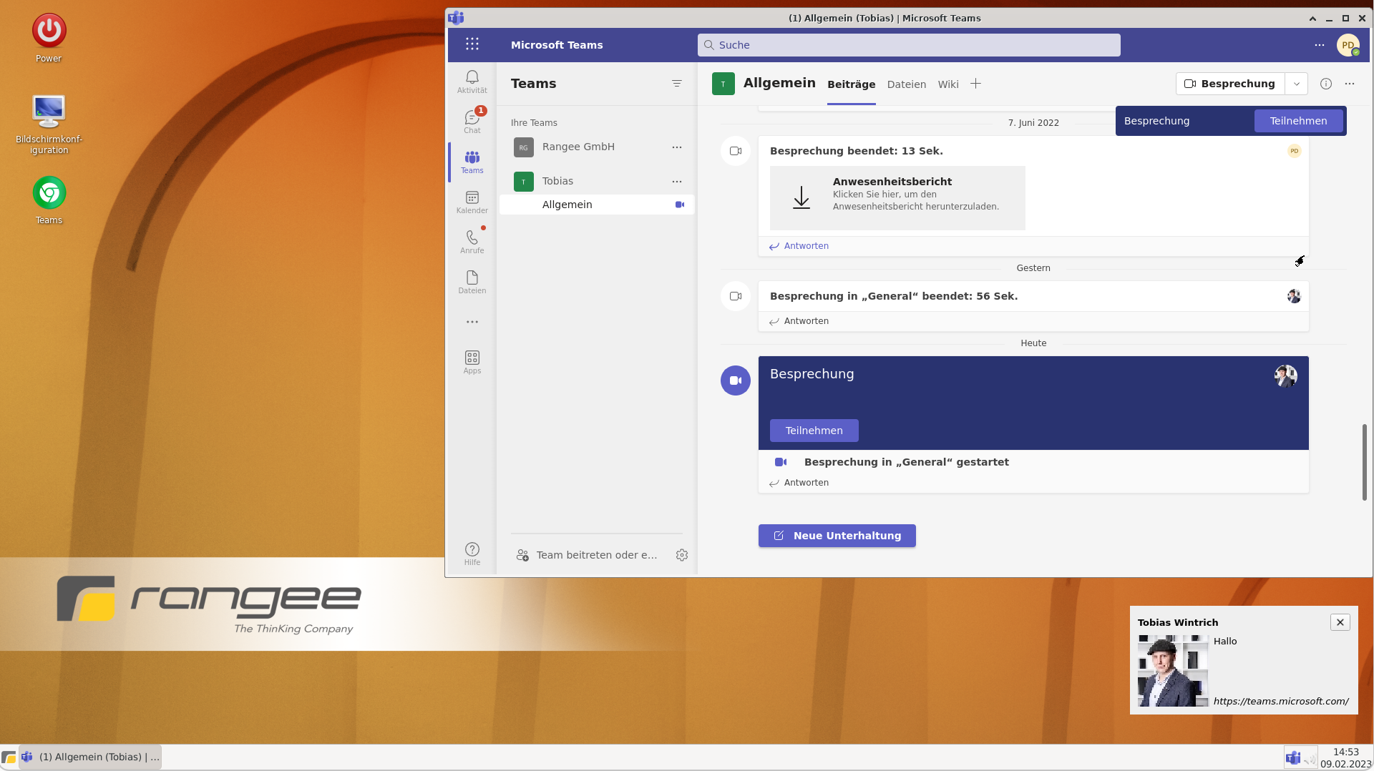The image size is (1374, 771).
Task: Expand the Besprechung dropdown arrow
Action: click(x=1296, y=84)
